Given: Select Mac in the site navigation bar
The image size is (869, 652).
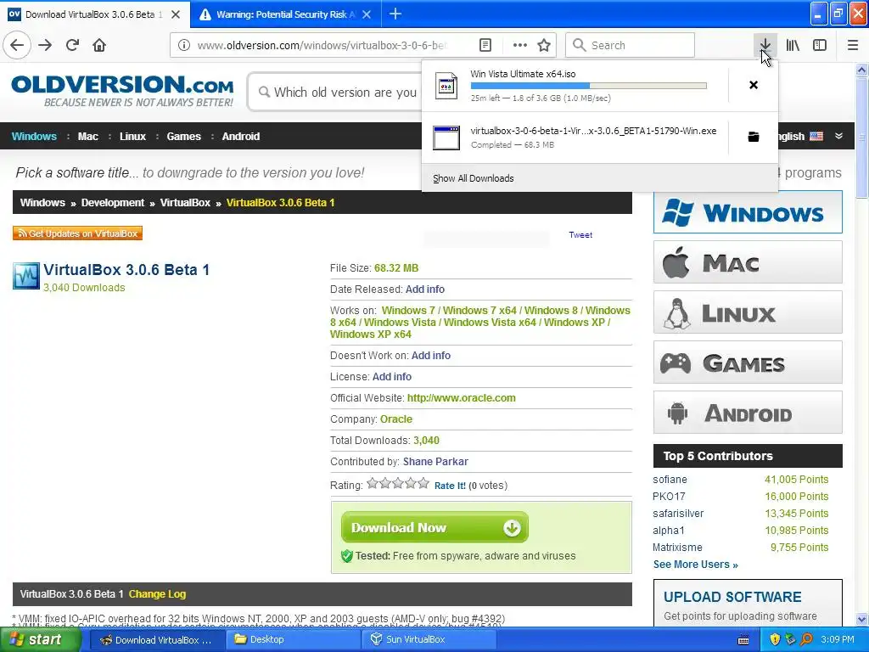Looking at the screenshot, I should click(x=87, y=137).
